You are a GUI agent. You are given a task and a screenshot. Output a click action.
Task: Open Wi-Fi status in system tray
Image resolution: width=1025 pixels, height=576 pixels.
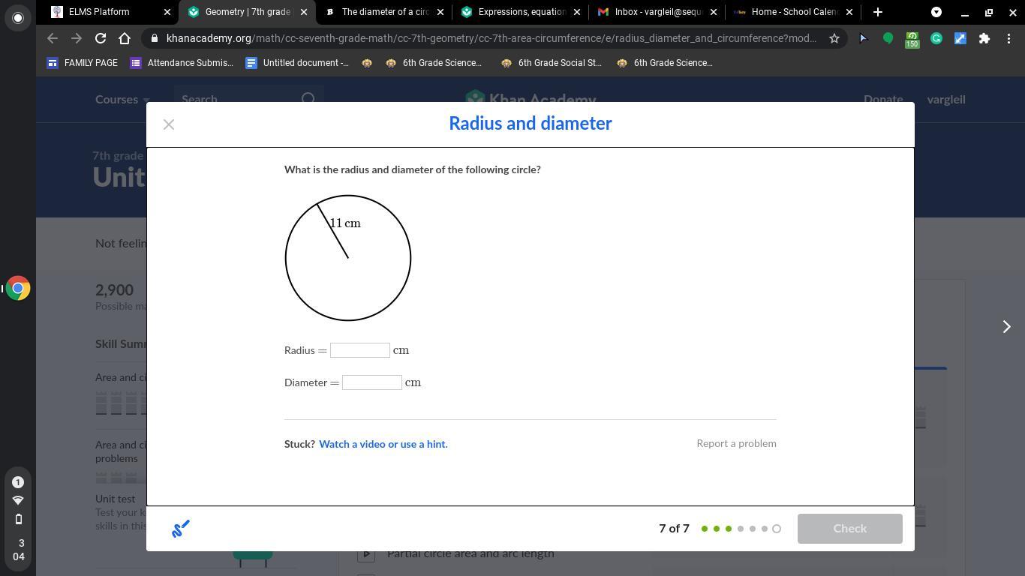click(18, 500)
